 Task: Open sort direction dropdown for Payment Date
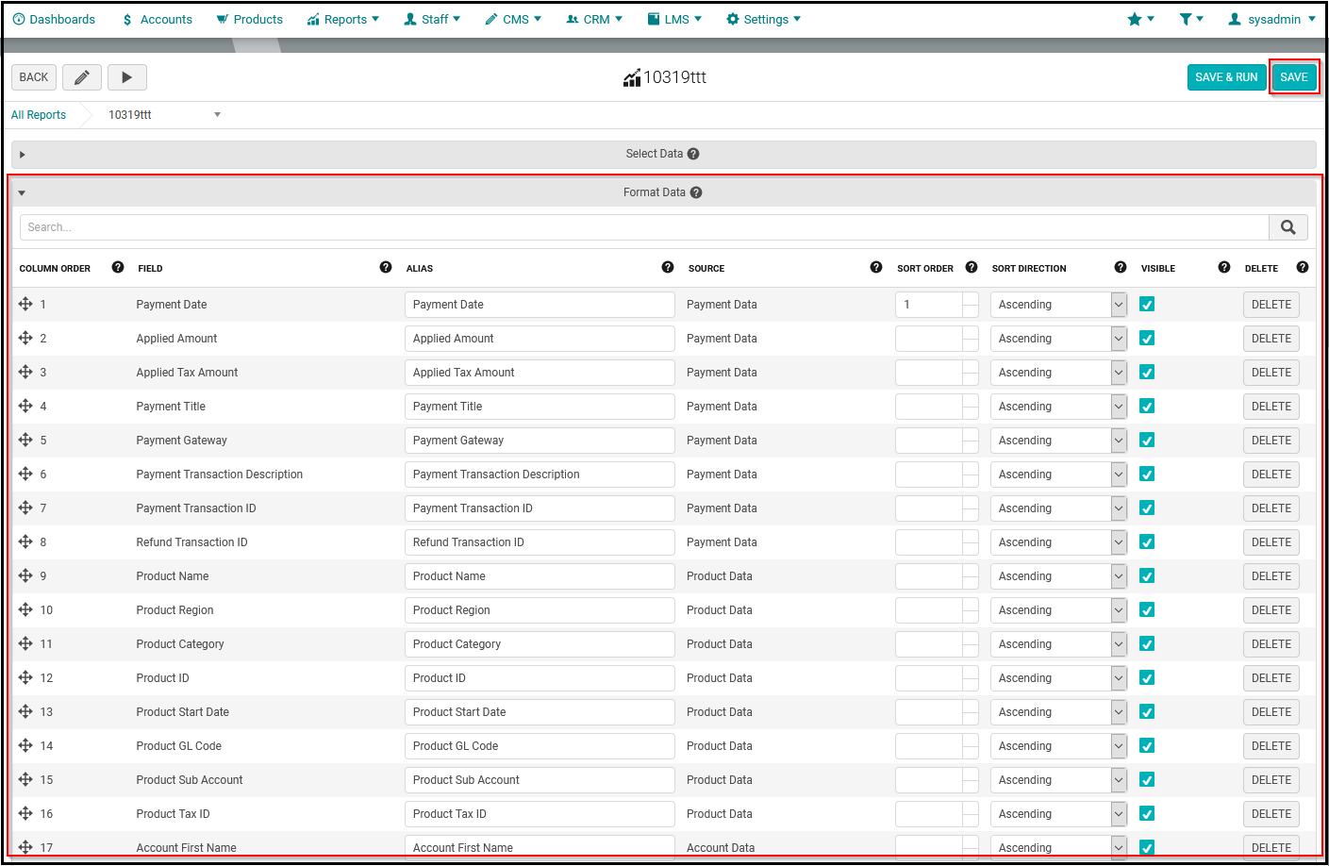(x=1058, y=305)
